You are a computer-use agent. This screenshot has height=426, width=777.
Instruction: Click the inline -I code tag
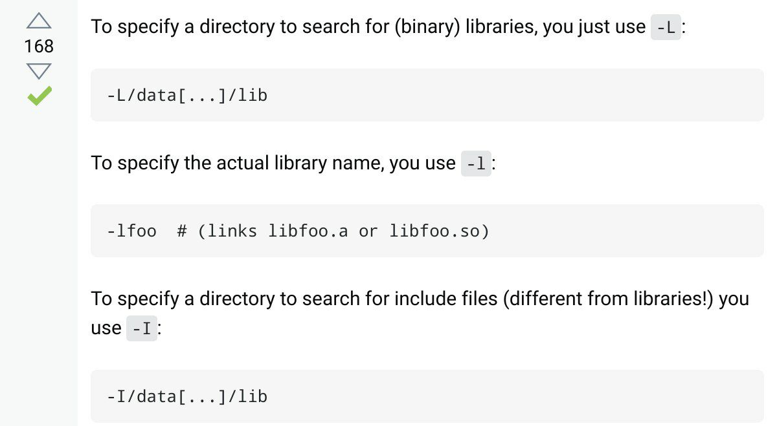(142, 328)
